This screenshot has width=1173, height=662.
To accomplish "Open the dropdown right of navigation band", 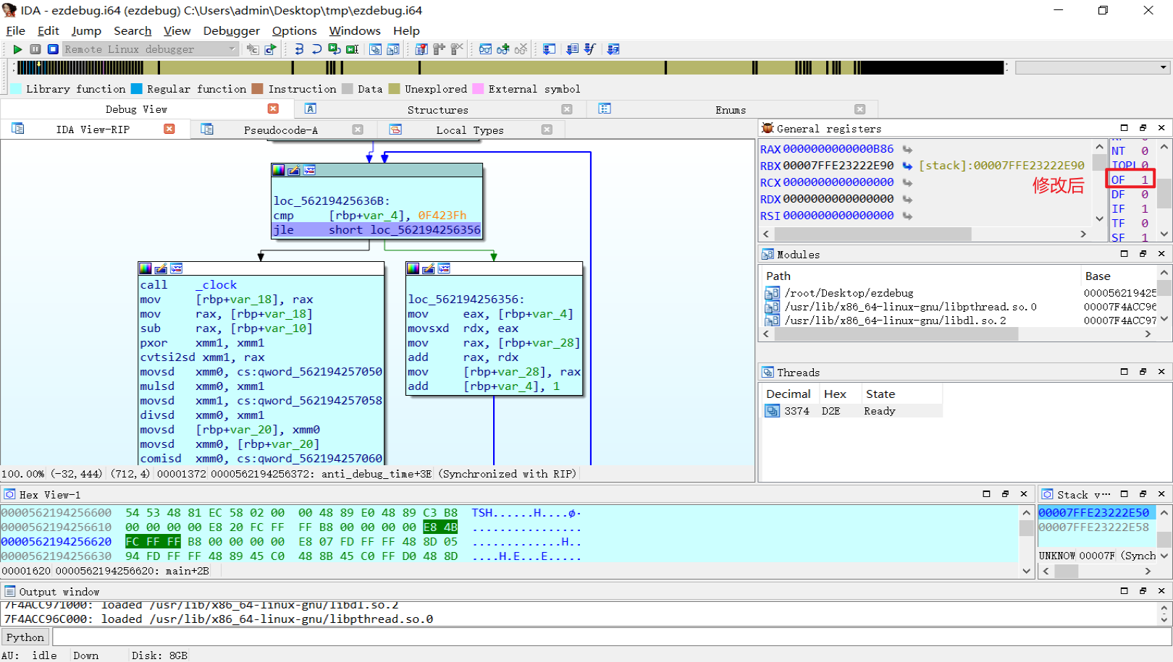I will (x=1163, y=67).
